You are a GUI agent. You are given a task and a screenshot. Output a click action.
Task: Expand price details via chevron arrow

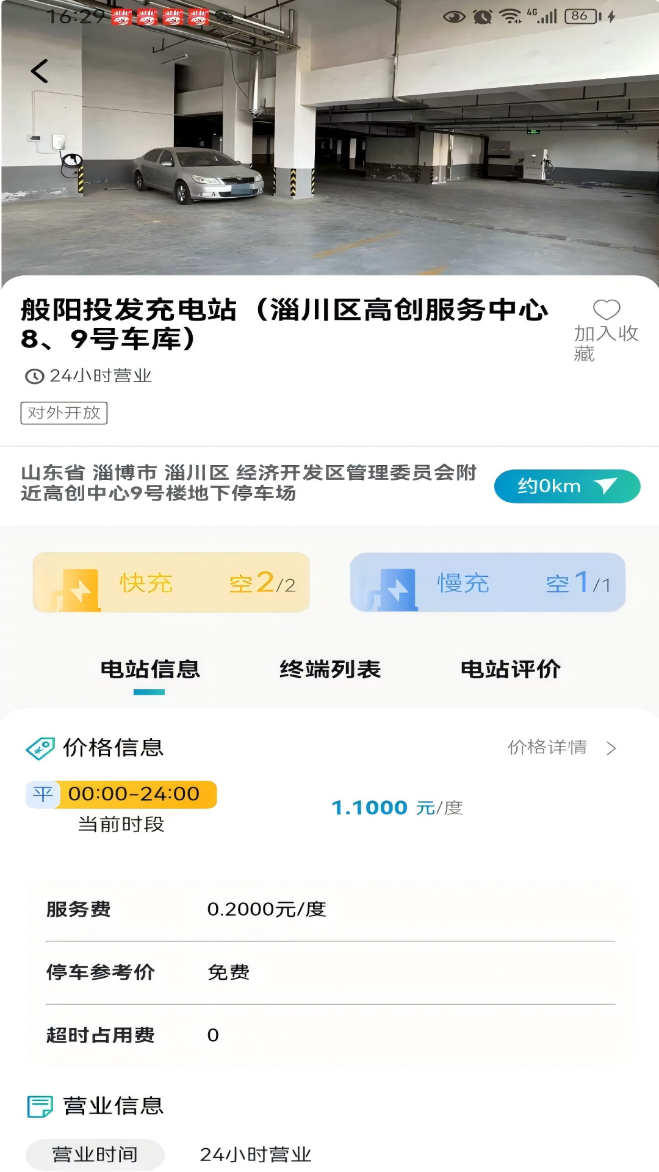pos(611,748)
